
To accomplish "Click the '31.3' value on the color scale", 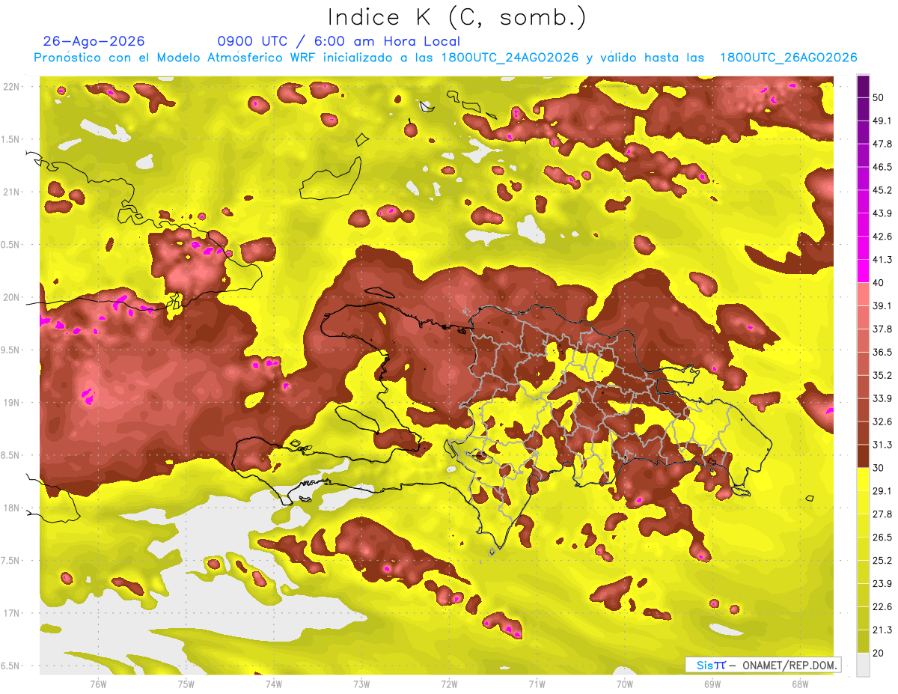I will point(882,445).
